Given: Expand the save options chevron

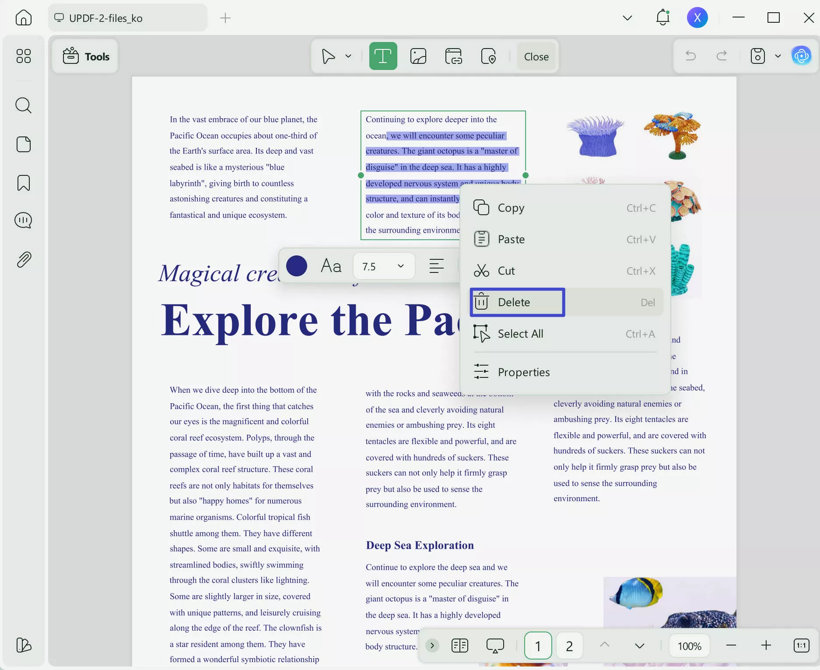Looking at the screenshot, I should 778,56.
